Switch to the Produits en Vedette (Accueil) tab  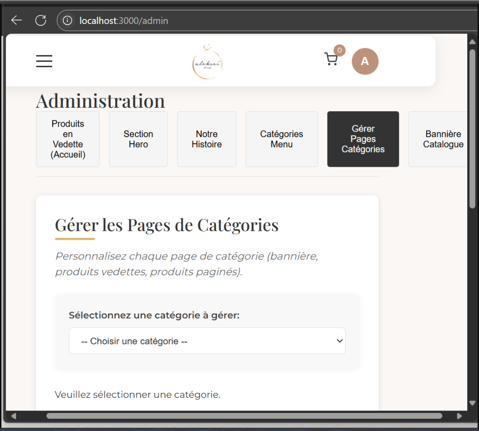(x=68, y=139)
